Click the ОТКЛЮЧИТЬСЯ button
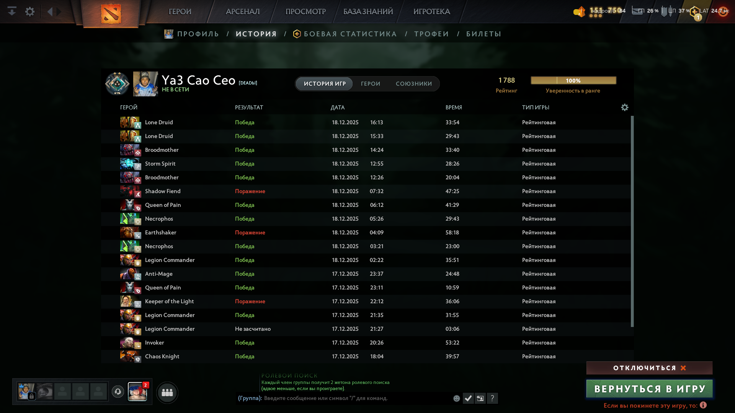 tap(649, 368)
